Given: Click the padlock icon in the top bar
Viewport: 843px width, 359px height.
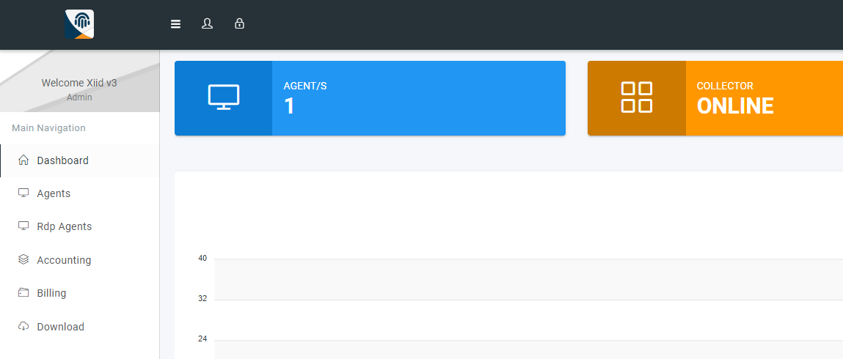Looking at the screenshot, I should coord(239,24).
